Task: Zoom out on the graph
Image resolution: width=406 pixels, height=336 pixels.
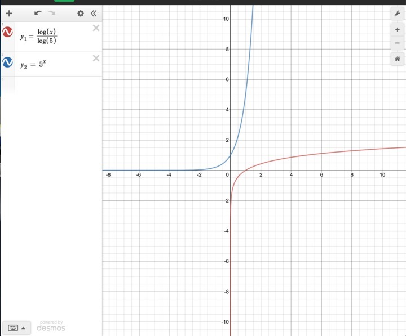Action: click(397, 42)
